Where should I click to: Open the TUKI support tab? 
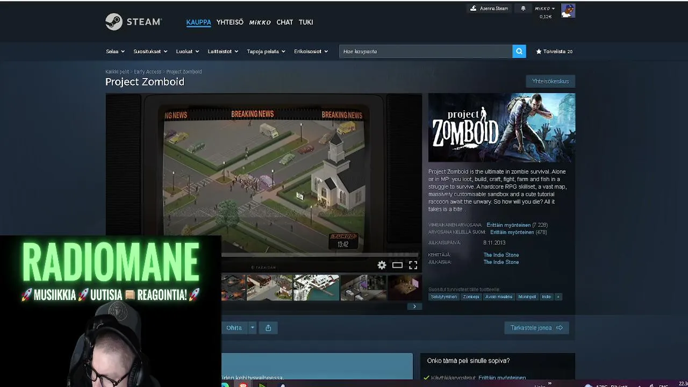[306, 22]
